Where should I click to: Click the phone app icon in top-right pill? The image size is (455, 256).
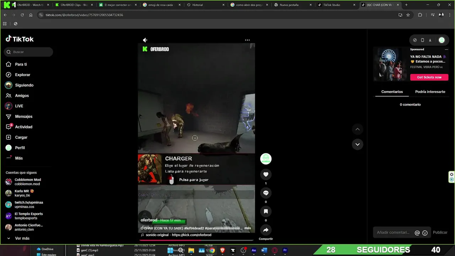(422, 40)
